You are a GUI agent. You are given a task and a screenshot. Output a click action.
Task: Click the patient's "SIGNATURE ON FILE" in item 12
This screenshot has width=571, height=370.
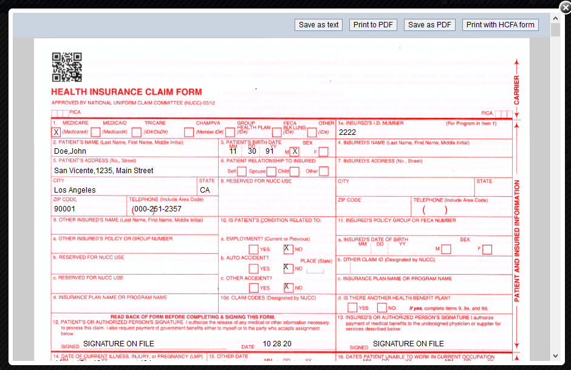tap(118, 344)
